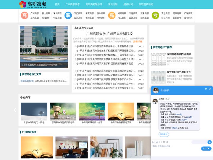213x160 pixels.
Task: Open 中专高考班考什么内容 thumbnail
Action: tap(92, 112)
